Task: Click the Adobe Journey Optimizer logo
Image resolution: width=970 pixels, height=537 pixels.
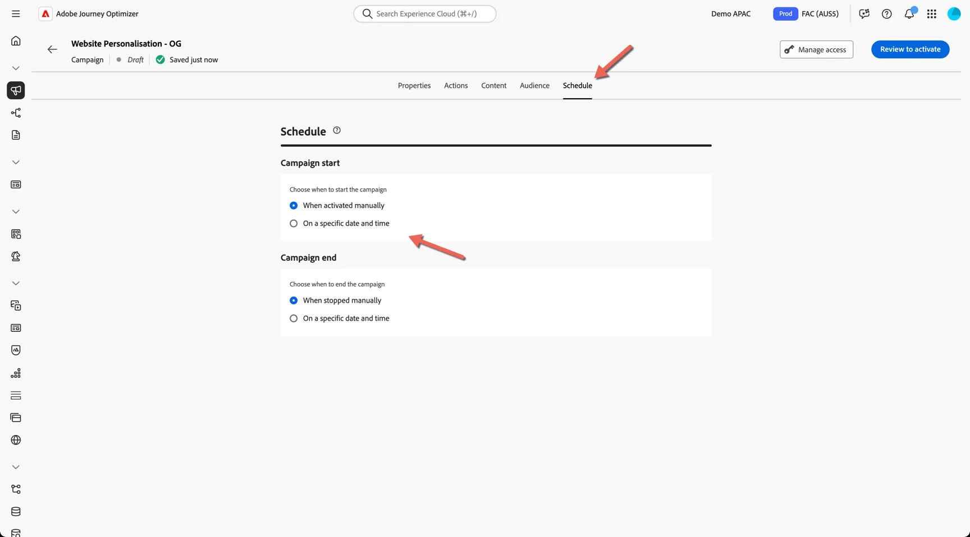Action: click(x=45, y=14)
